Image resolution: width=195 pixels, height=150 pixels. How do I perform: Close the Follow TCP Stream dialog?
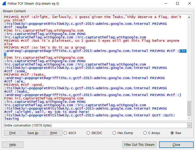pyautogui.click(x=176, y=145)
